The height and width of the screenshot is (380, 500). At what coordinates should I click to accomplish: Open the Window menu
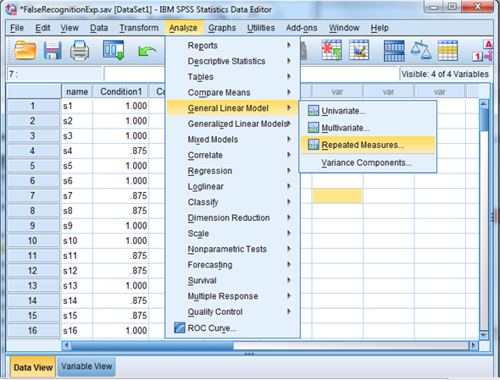click(x=344, y=28)
